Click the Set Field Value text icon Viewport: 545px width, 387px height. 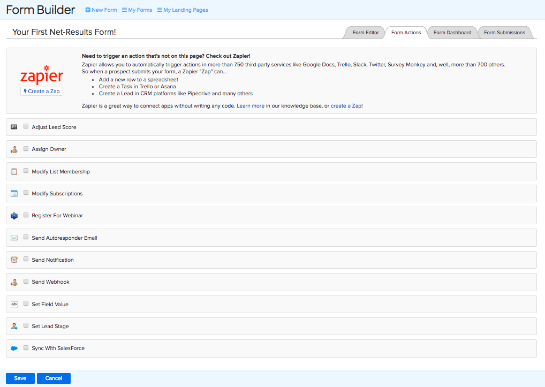pyautogui.click(x=14, y=304)
